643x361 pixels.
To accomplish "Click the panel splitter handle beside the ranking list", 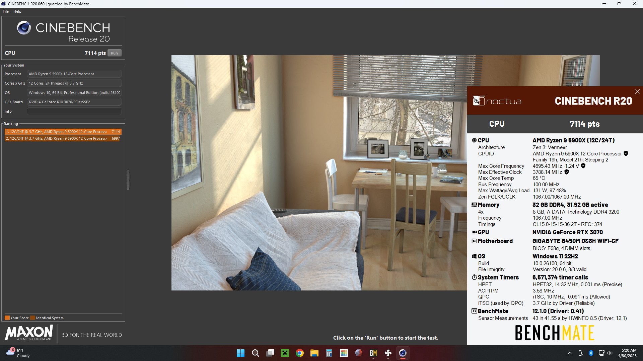I will [128, 179].
